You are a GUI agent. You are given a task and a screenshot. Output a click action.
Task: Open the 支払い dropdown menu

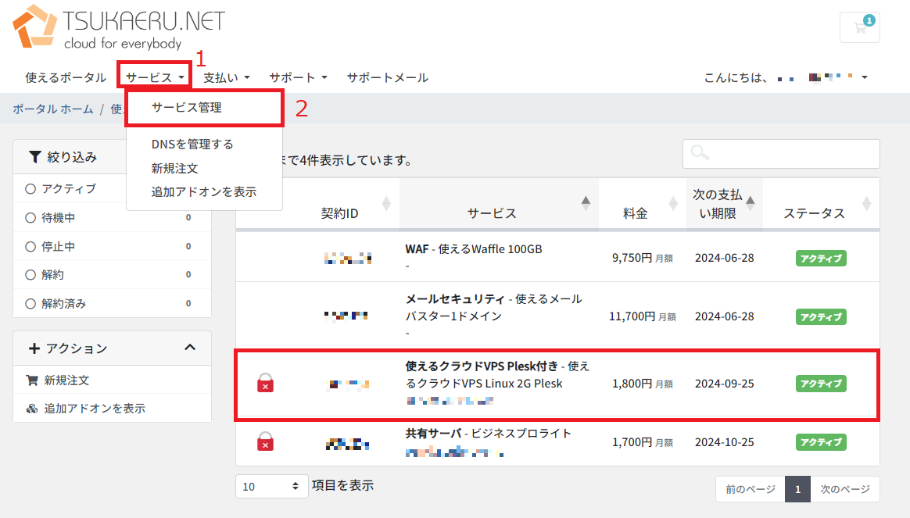(227, 77)
